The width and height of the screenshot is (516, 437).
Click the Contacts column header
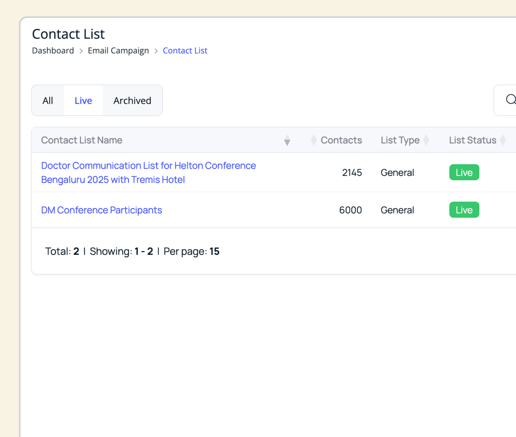341,140
